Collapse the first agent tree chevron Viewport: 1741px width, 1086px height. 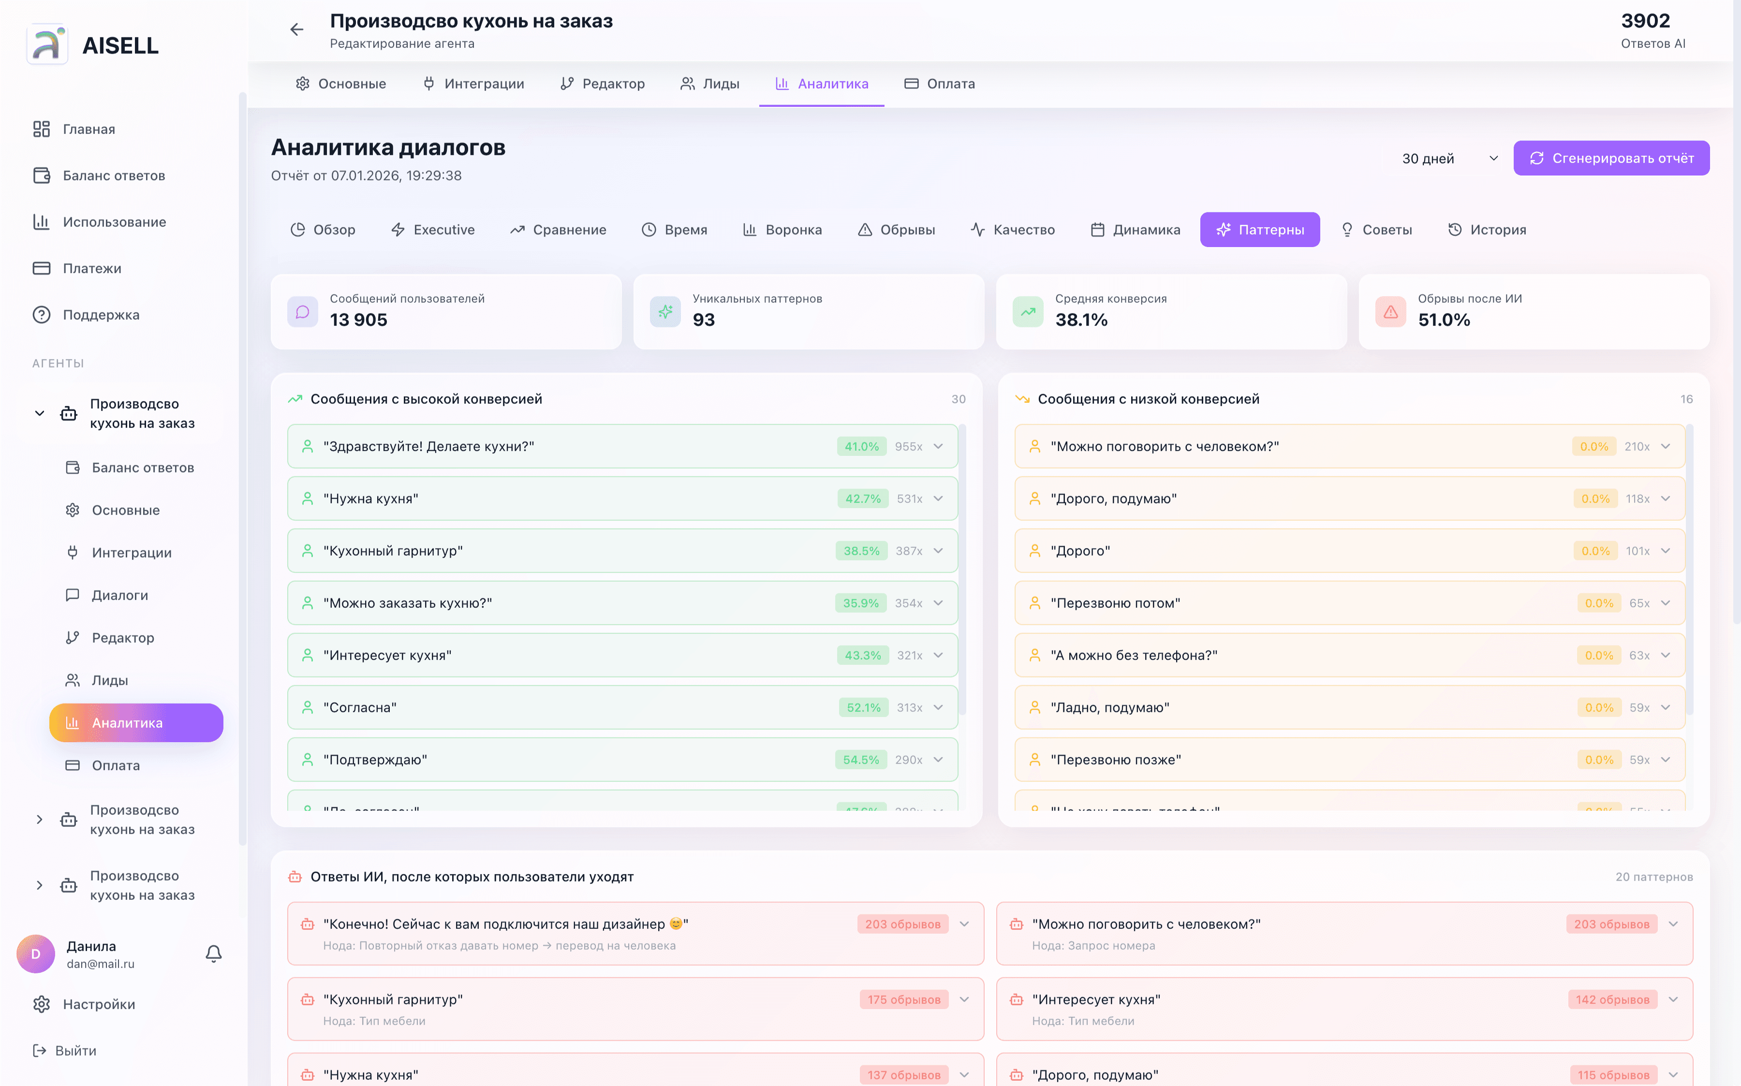pyautogui.click(x=40, y=413)
